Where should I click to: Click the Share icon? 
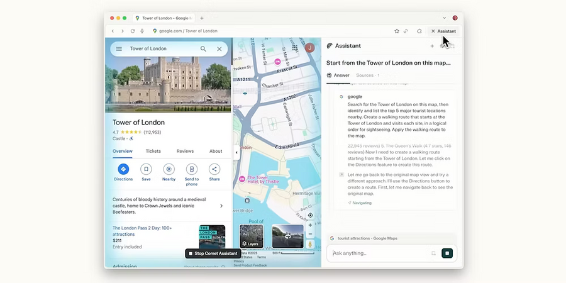[x=214, y=169]
